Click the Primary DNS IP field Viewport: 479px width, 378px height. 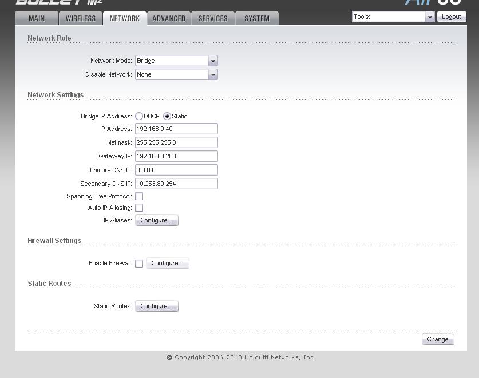pyautogui.click(x=176, y=170)
